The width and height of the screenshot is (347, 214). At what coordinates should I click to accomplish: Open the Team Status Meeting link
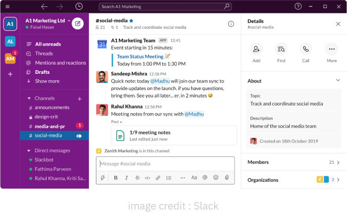click(140, 57)
